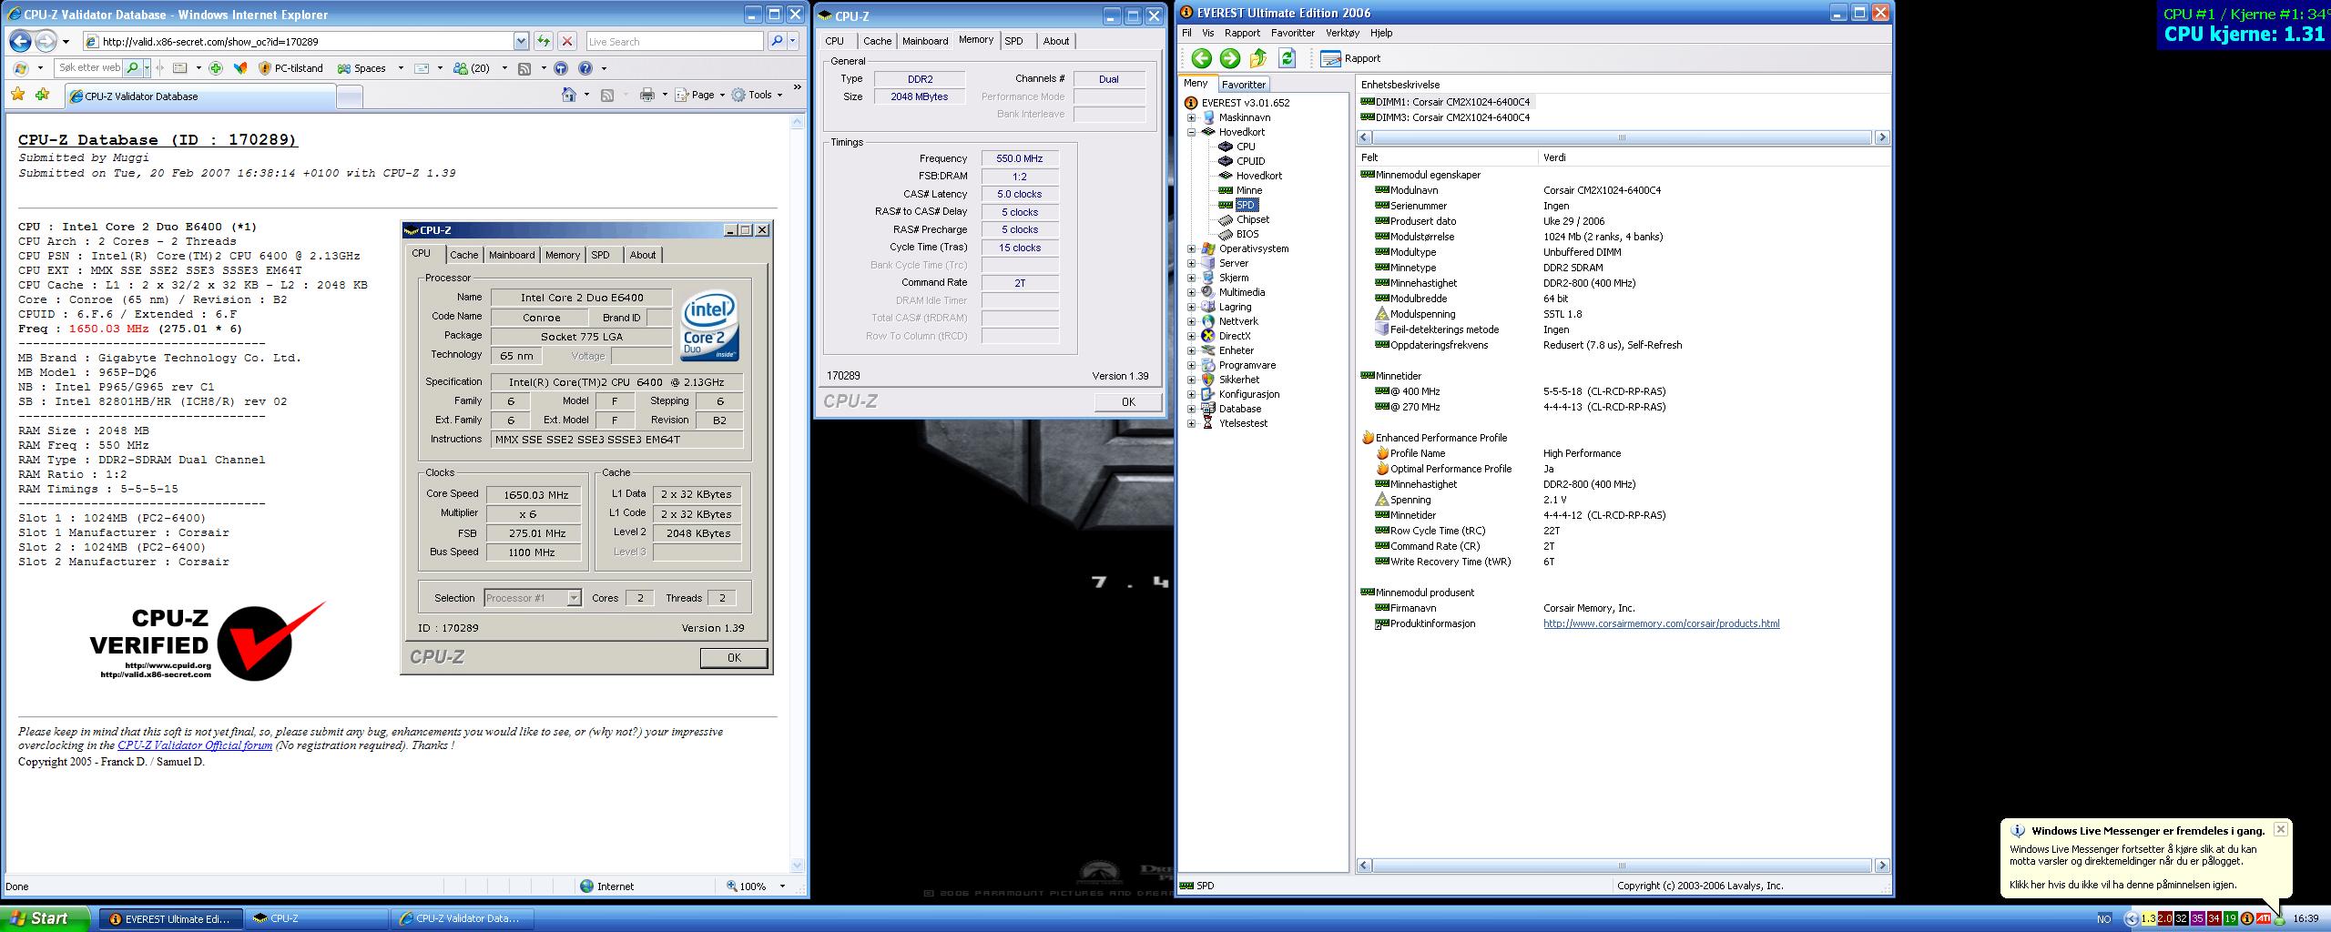Switch to the SPD tab in CPU-Z window
Image resolution: width=2331 pixels, height=932 pixels.
tap(1013, 41)
